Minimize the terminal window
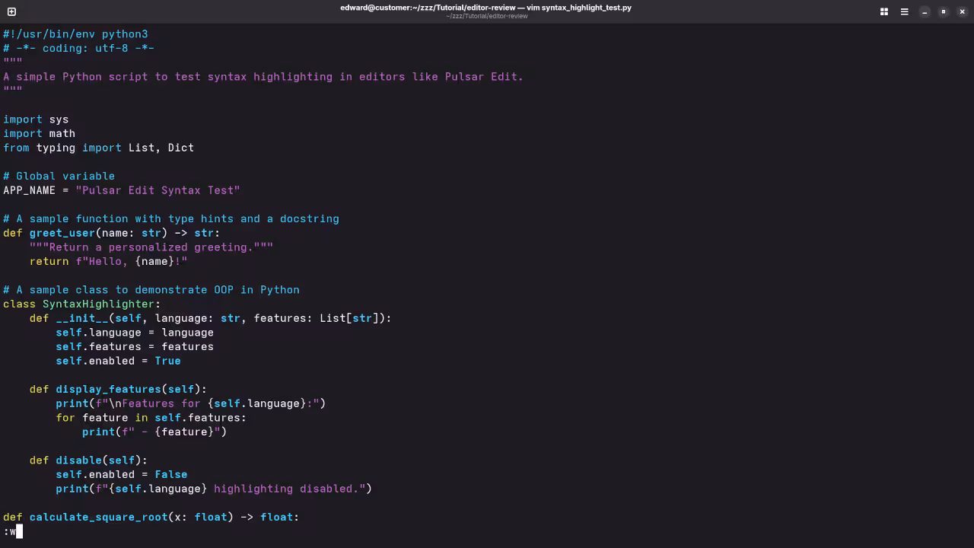974x548 pixels. [924, 12]
